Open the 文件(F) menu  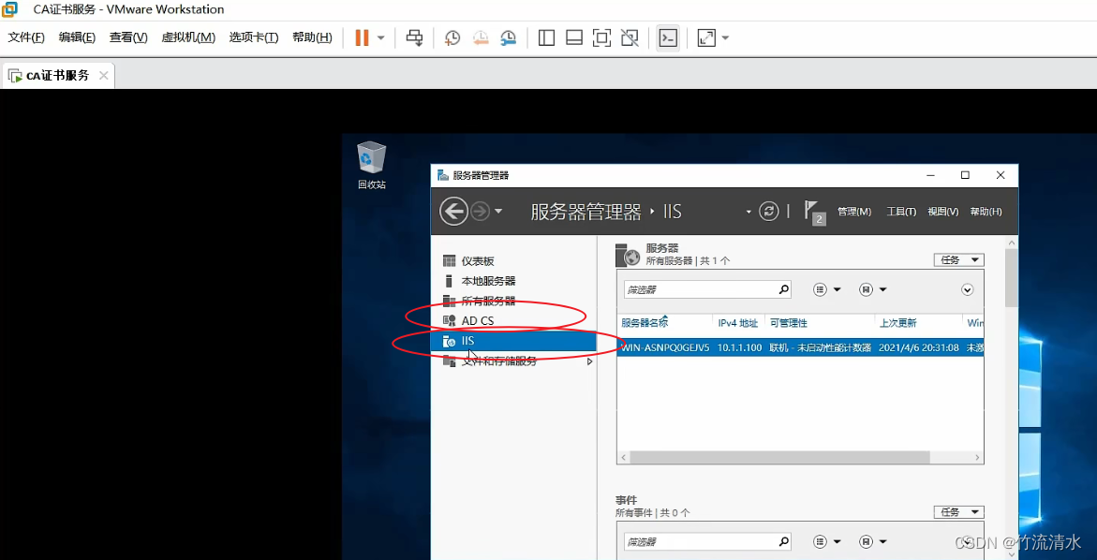click(x=26, y=37)
